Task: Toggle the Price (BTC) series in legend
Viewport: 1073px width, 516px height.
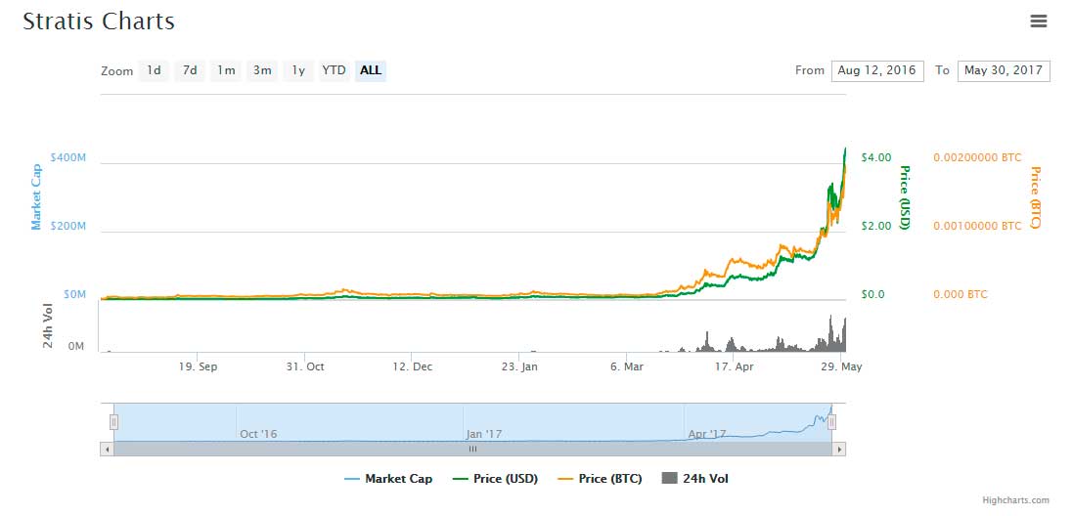Action: click(601, 479)
